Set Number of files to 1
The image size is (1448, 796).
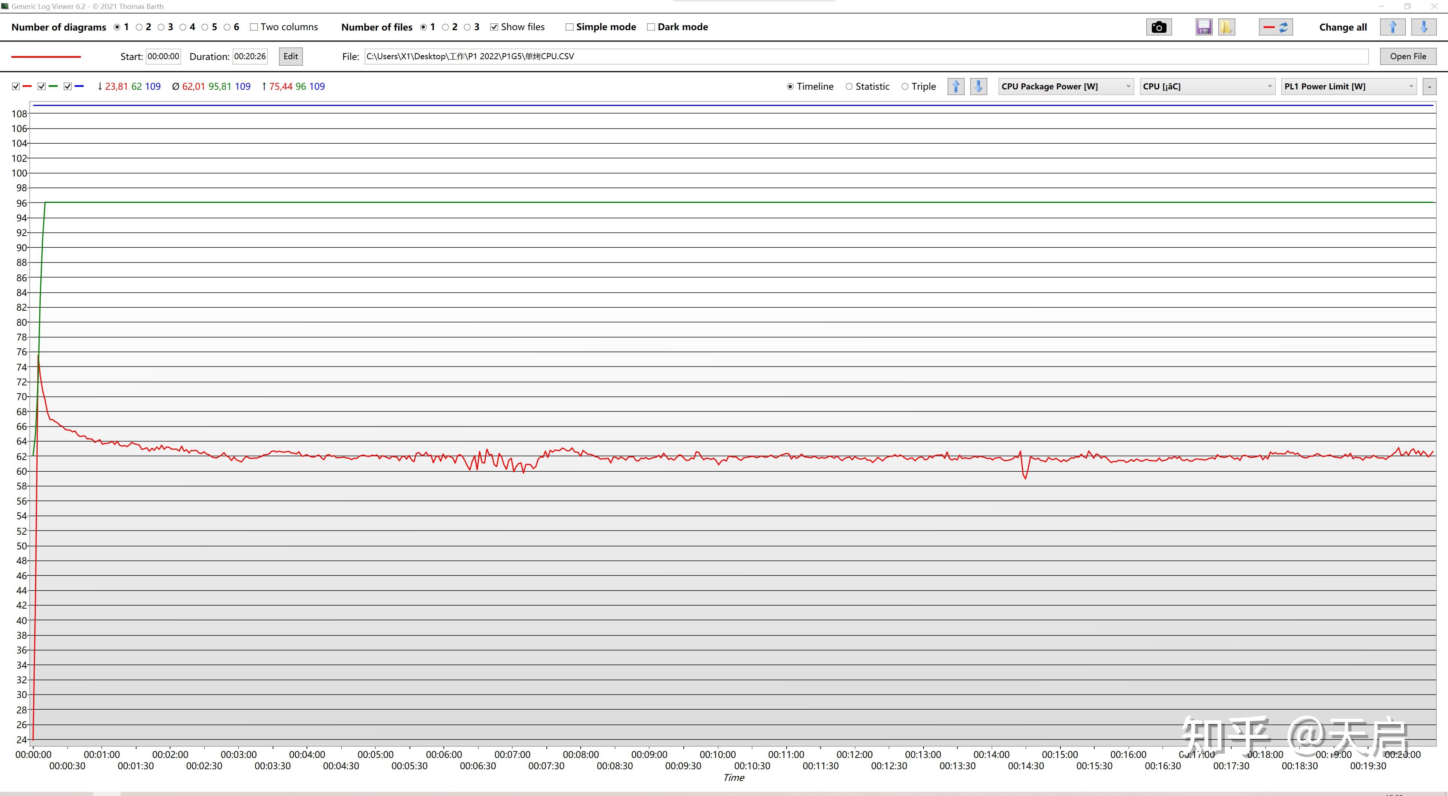click(x=423, y=27)
